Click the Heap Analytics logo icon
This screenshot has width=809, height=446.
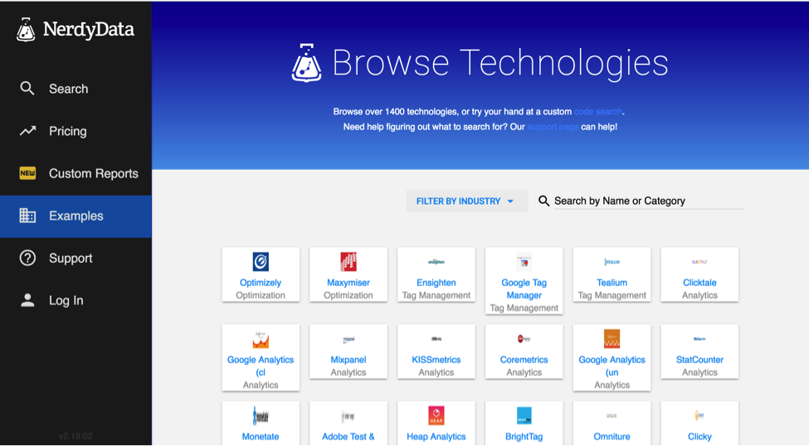[x=436, y=415]
